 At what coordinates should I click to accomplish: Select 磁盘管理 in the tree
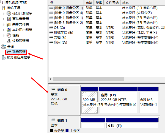19,52
